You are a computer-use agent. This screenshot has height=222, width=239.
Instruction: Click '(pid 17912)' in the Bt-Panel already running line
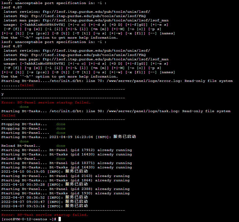tap(83, 150)
